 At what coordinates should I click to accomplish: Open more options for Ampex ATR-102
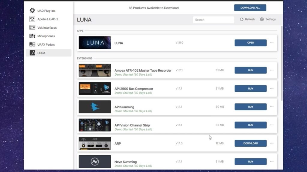pos(272,70)
